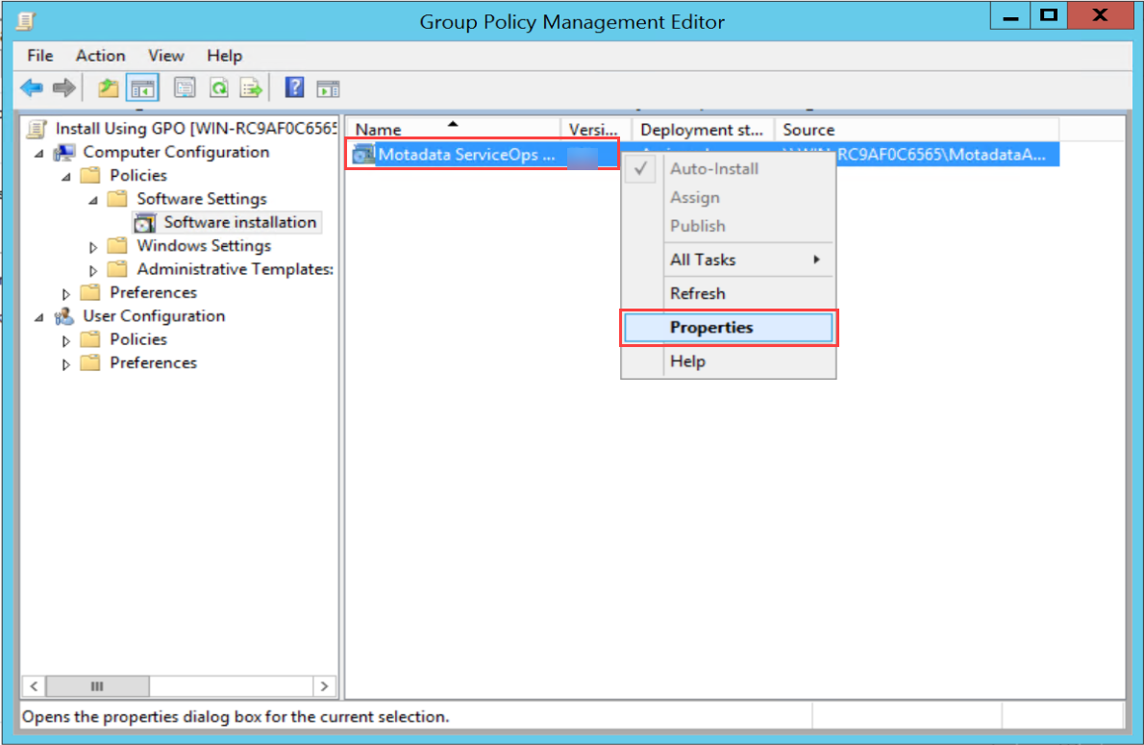
Task: Click the Show/Hide Action Pane icon
Action: (329, 88)
